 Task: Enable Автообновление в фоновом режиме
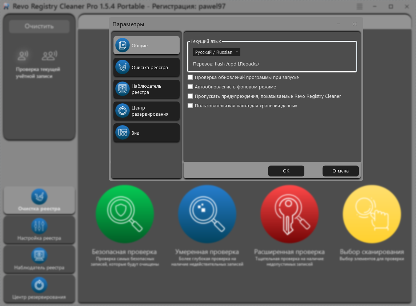point(190,87)
